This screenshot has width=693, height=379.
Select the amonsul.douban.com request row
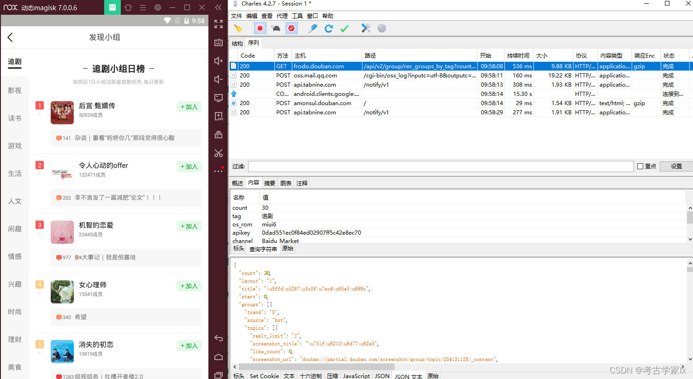point(461,103)
